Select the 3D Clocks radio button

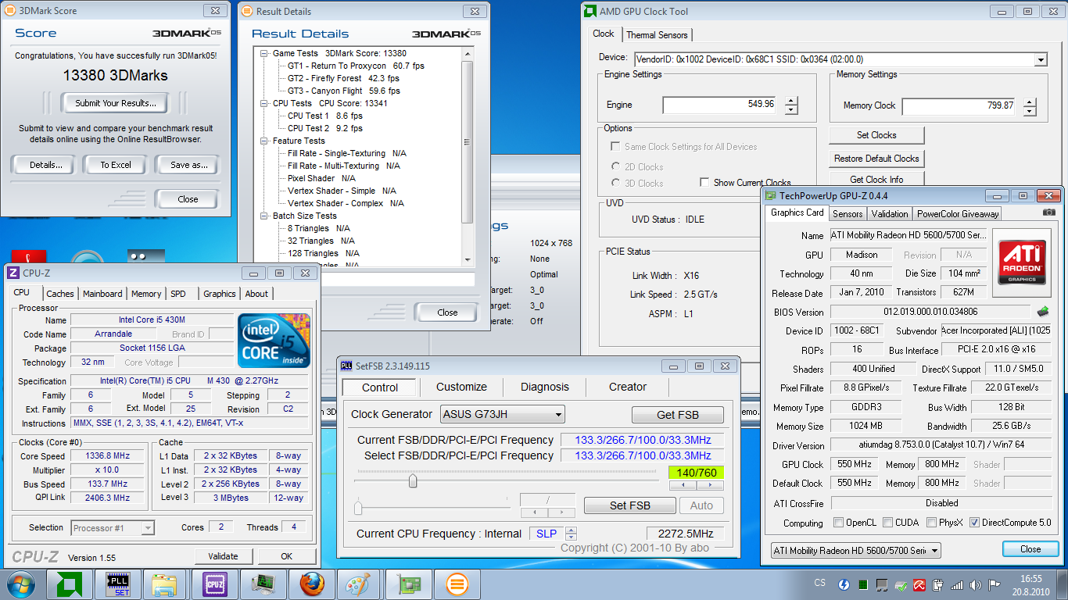click(616, 183)
